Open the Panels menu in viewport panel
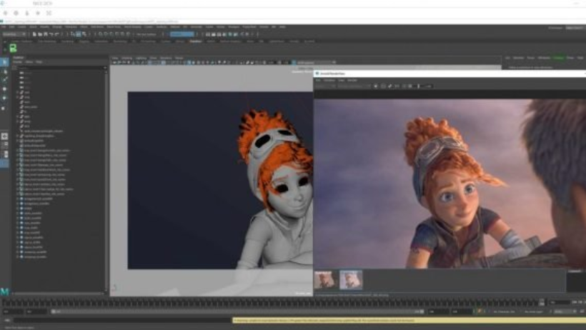Image resolution: width=586 pixels, height=330 pixels. coord(179,58)
